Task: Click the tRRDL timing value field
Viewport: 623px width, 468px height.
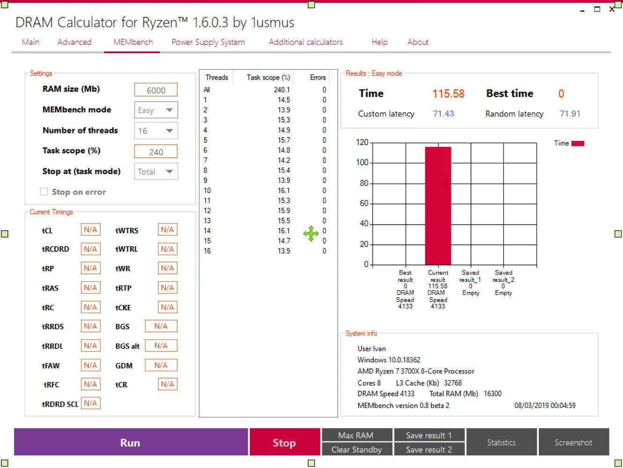Action: coord(91,346)
